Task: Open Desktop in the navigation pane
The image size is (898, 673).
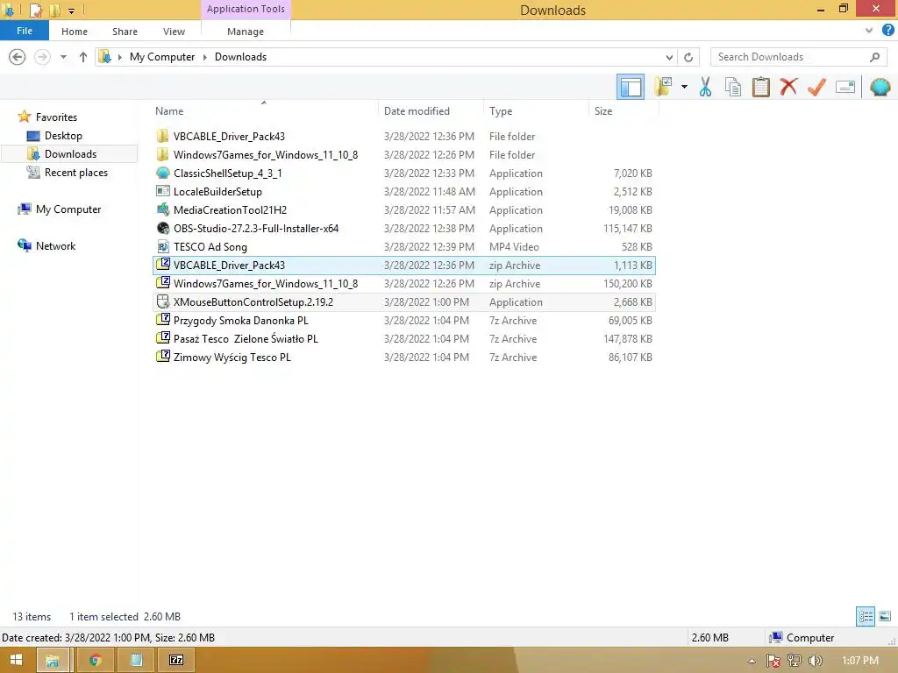Action: [63, 136]
